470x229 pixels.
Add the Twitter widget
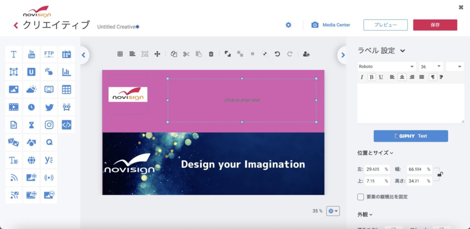pos(49,107)
